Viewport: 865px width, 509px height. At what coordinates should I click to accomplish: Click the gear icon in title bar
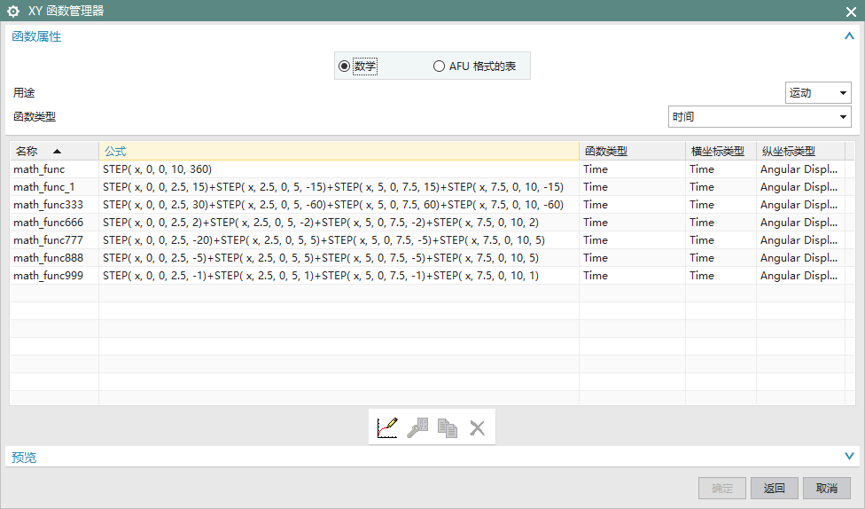point(13,11)
